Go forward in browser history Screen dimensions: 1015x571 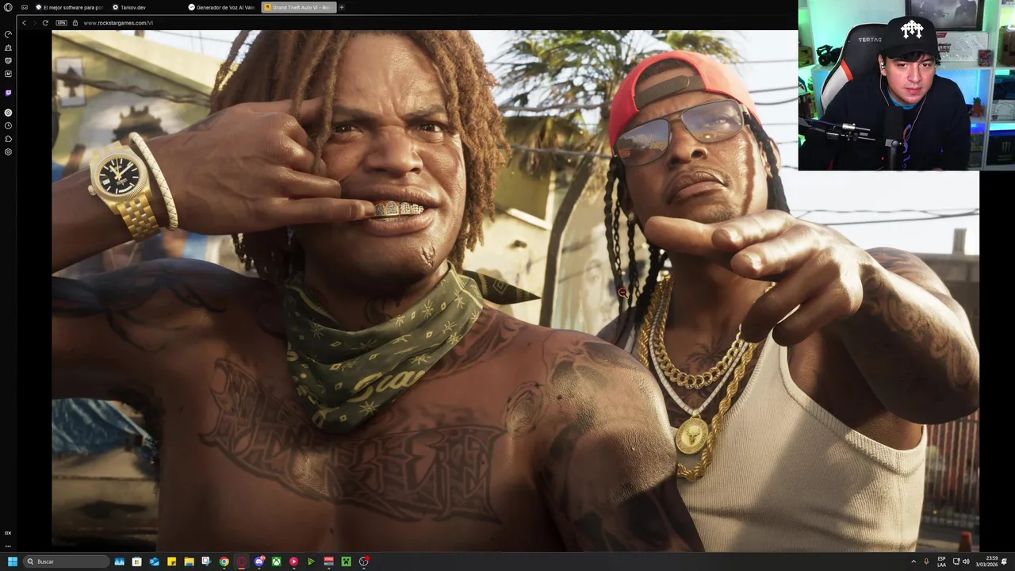click(34, 23)
